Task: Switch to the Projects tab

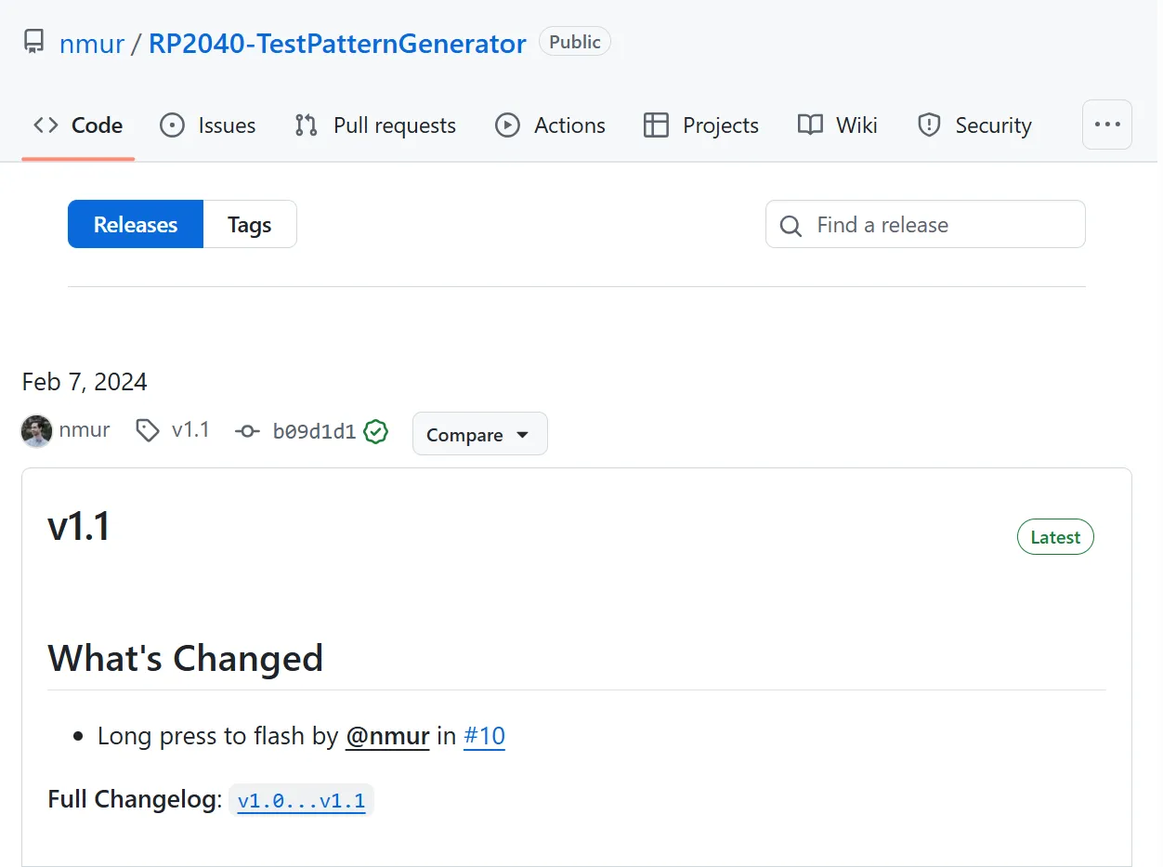Action: pos(701,125)
